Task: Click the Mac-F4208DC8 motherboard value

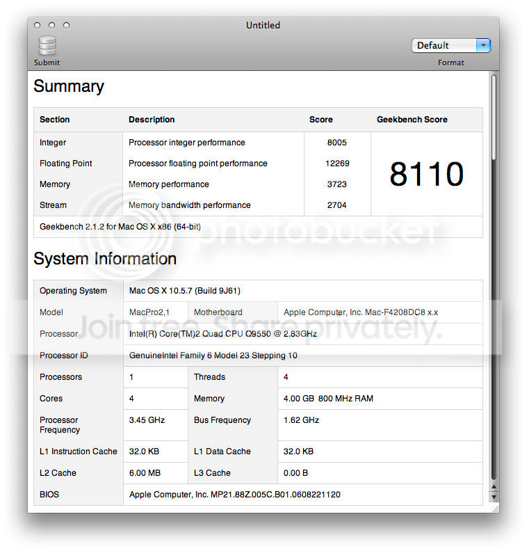Action: tap(361, 312)
